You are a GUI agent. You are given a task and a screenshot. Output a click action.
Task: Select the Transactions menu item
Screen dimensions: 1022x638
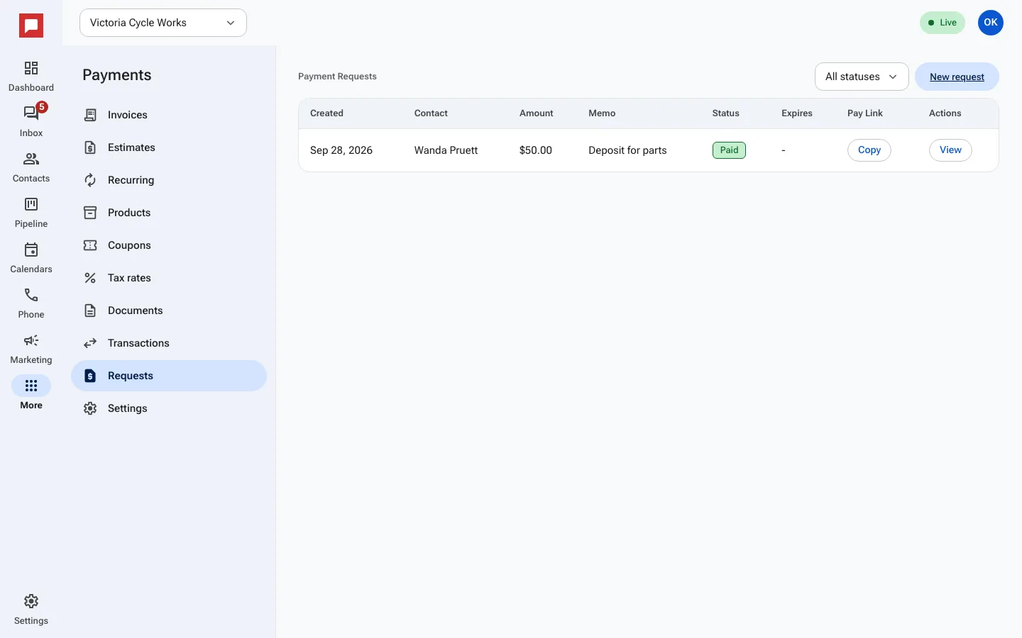pos(169,343)
